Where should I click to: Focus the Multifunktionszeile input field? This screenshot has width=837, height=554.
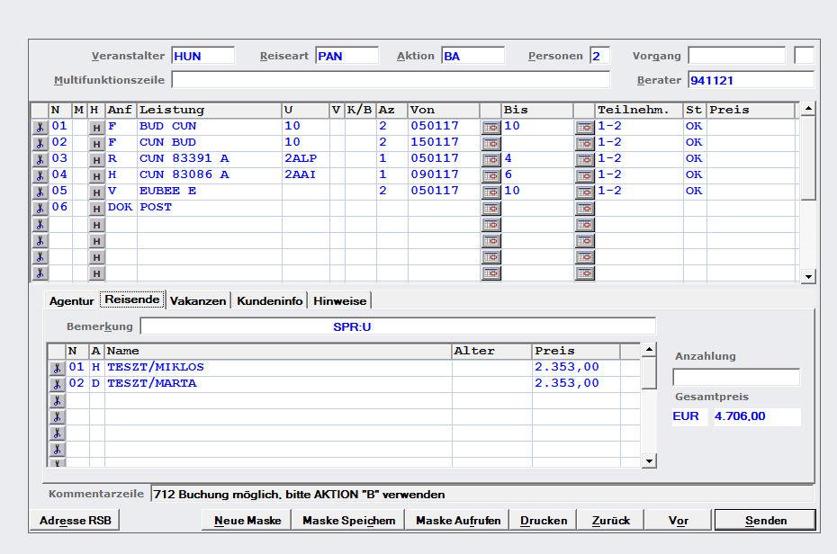pos(391,80)
